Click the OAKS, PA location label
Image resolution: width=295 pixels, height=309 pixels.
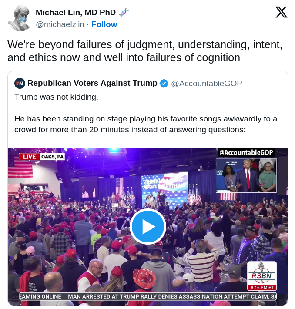pos(52,157)
